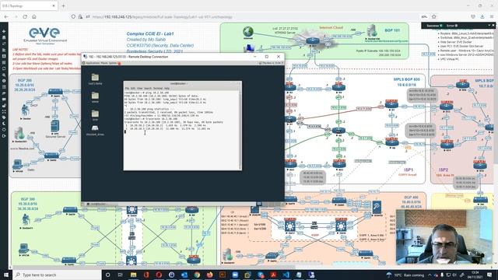
Task: Click the browser zoom level indicator
Action: [x=424, y=16]
